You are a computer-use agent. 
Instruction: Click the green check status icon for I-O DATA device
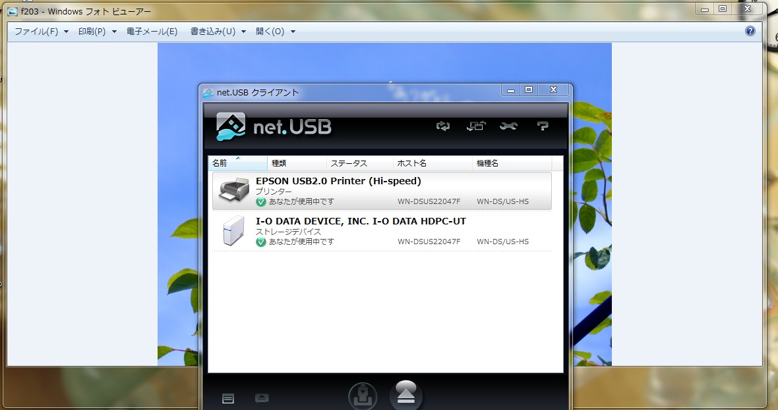point(261,242)
